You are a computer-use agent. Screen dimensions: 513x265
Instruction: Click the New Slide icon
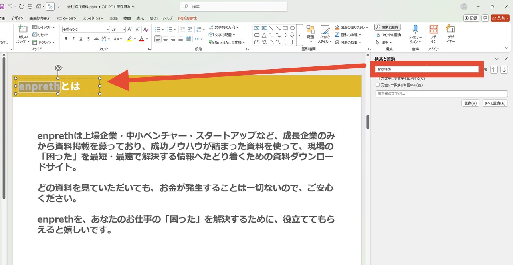23,30
